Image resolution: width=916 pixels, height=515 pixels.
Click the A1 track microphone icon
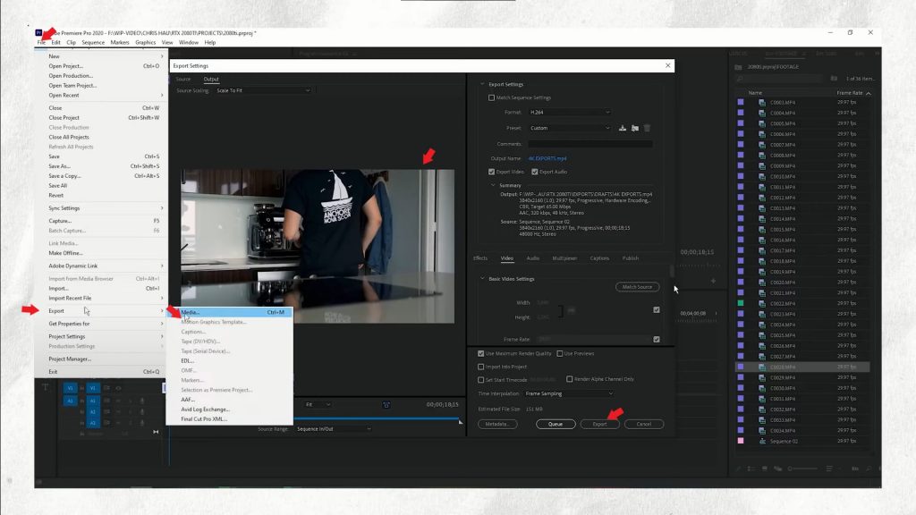point(142,401)
